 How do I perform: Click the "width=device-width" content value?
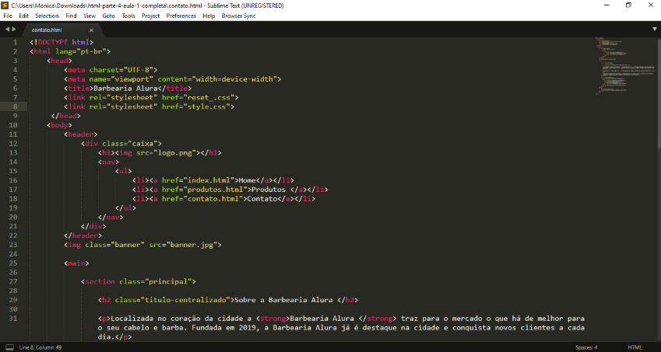[x=234, y=79]
